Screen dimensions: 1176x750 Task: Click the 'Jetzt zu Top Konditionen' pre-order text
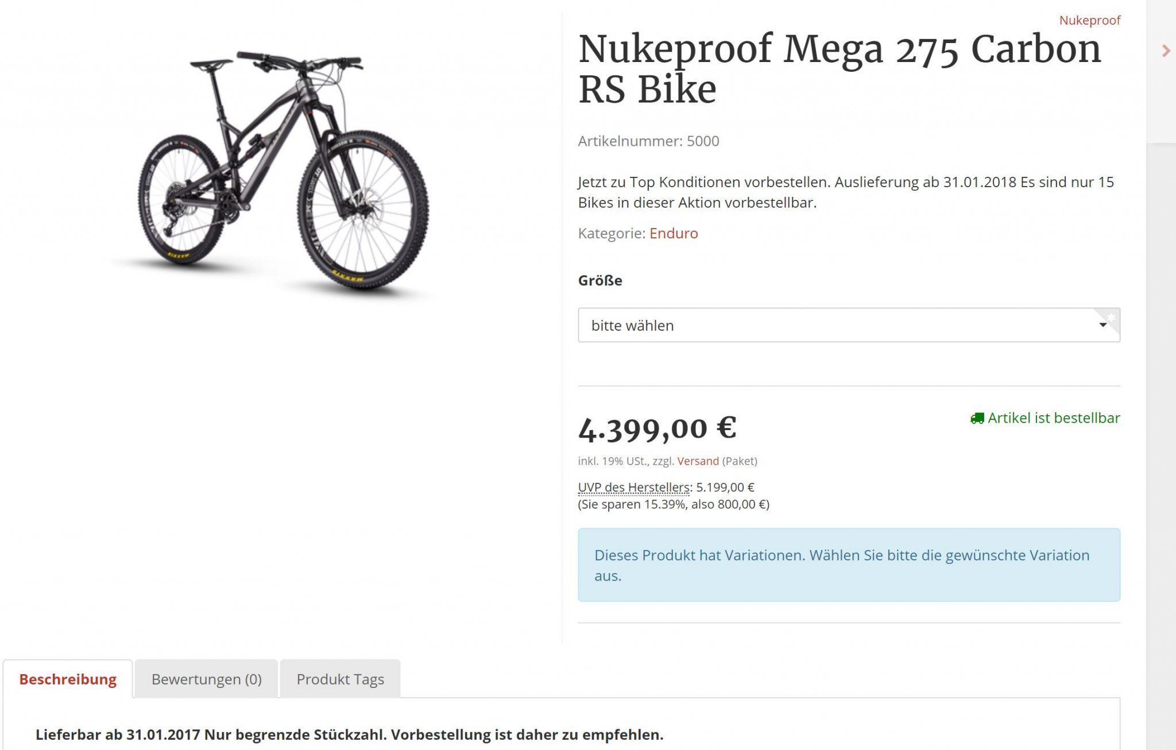click(845, 192)
